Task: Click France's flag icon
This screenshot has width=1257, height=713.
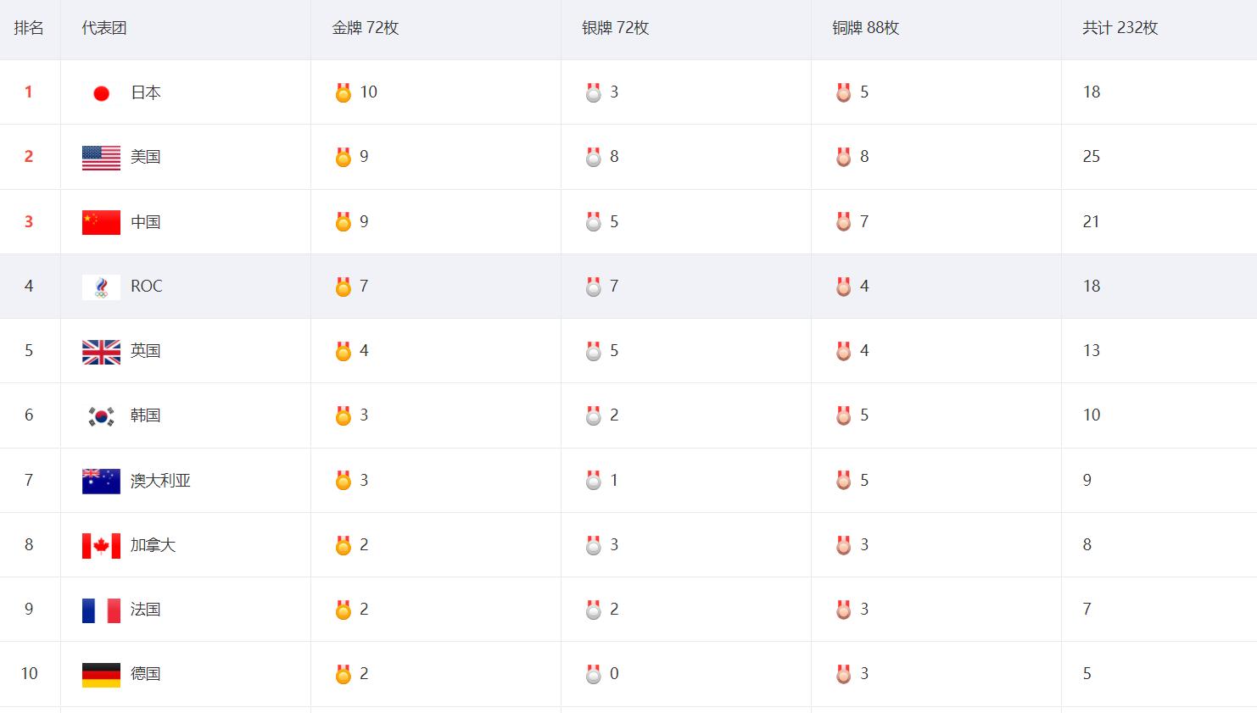Action: point(101,610)
